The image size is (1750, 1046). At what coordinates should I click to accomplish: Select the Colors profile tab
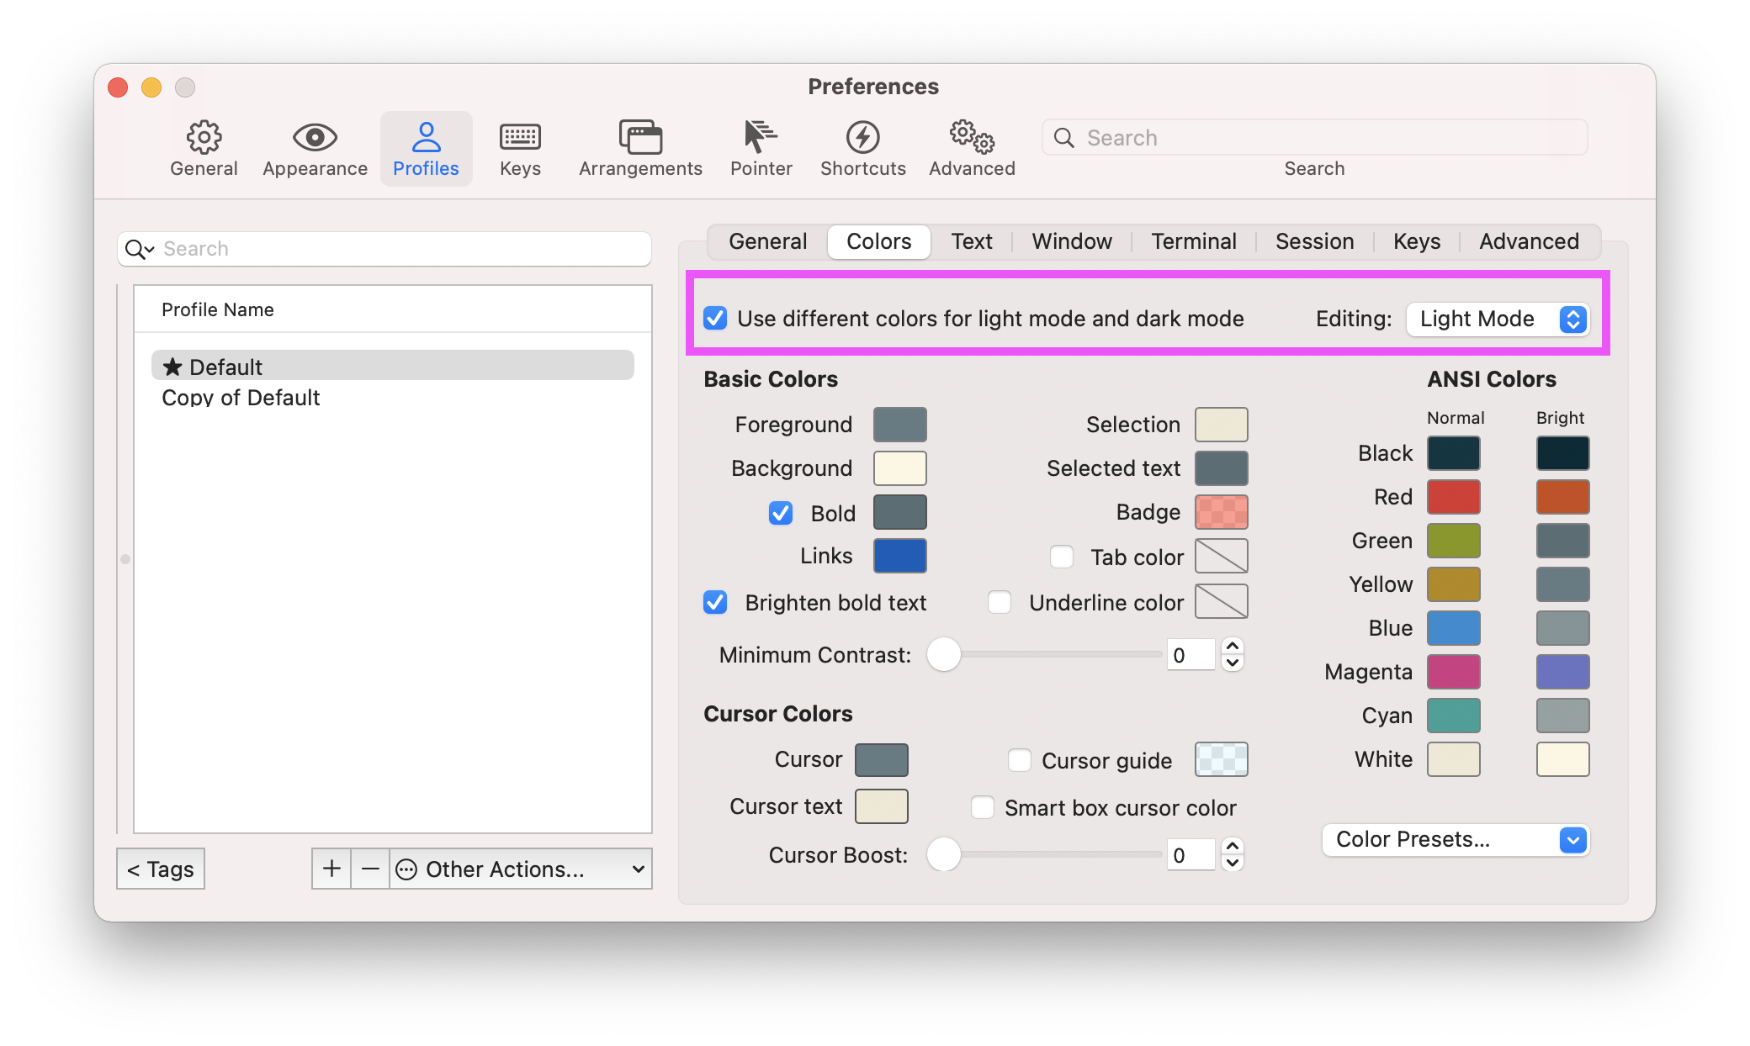click(878, 241)
